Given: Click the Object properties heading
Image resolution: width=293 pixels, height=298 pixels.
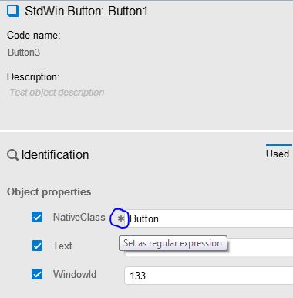Looking at the screenshot, I should (49, 192).
